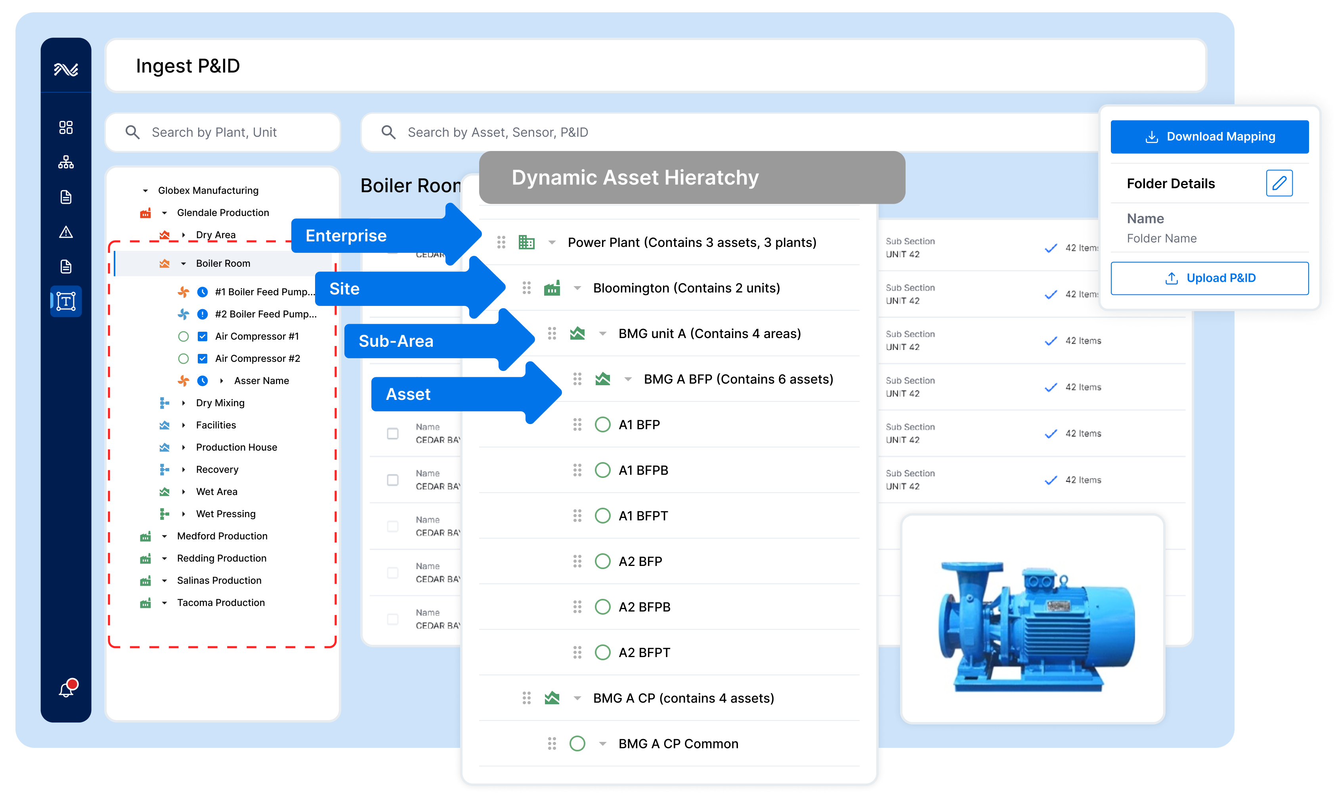The height and width of the screenshot is (795, 1334).
Task: Open the dashboard grid icon in sidebar
Action: point(66,128)
